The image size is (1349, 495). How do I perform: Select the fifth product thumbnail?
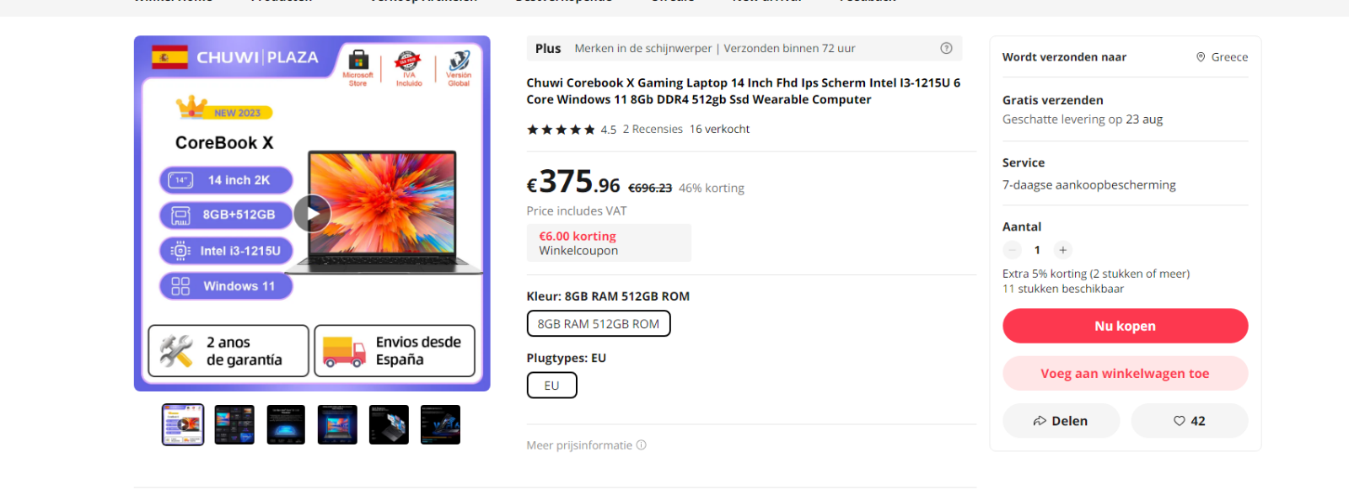(x=389, y=425)
